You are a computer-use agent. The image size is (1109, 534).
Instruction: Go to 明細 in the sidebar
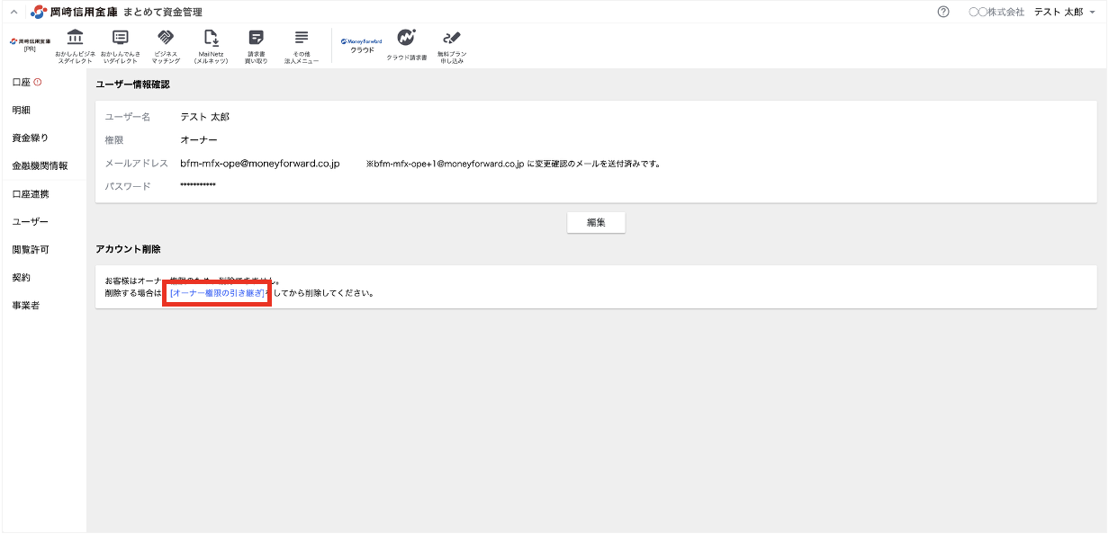pos(21,110)
